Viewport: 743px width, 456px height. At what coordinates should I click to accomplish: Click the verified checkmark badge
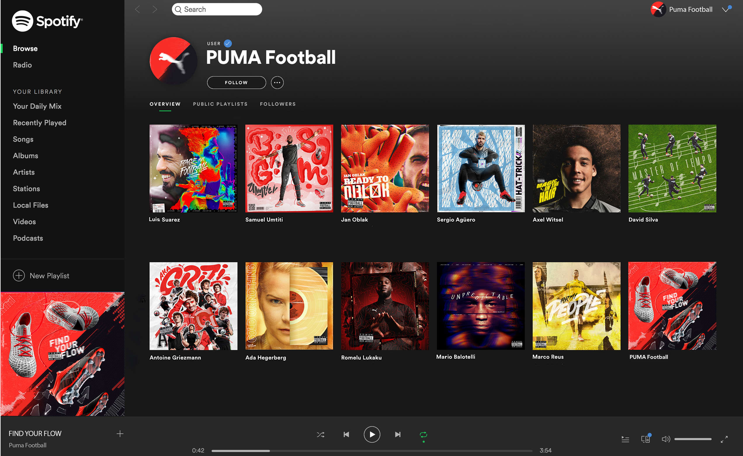(228, 43)
